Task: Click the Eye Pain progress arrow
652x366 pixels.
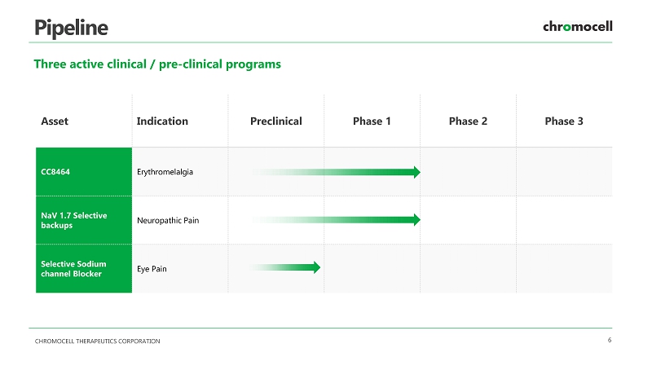Action: (x=287, y=267)
